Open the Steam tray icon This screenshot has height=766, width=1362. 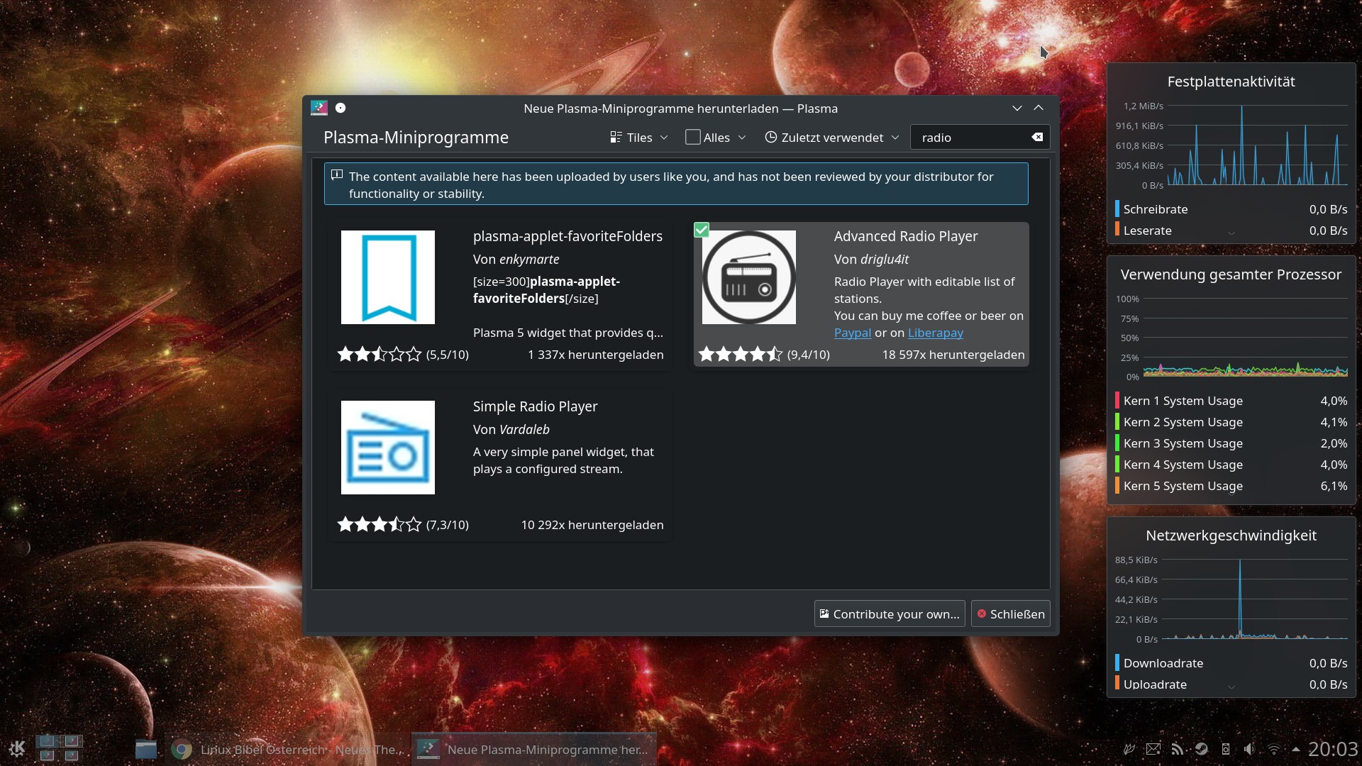(x=1202, y=749)
